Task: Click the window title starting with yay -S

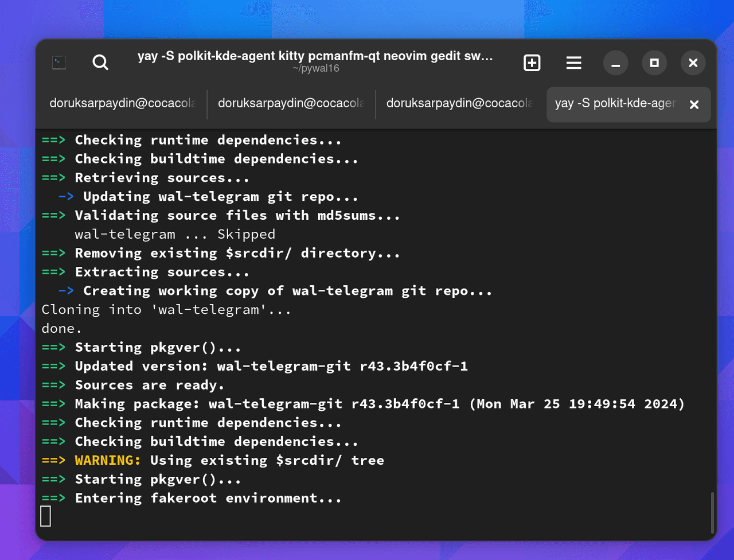Action: tap(315, 56)
